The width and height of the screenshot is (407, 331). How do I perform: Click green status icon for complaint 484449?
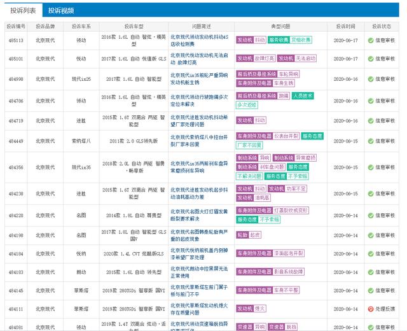(x=371, y=141)
